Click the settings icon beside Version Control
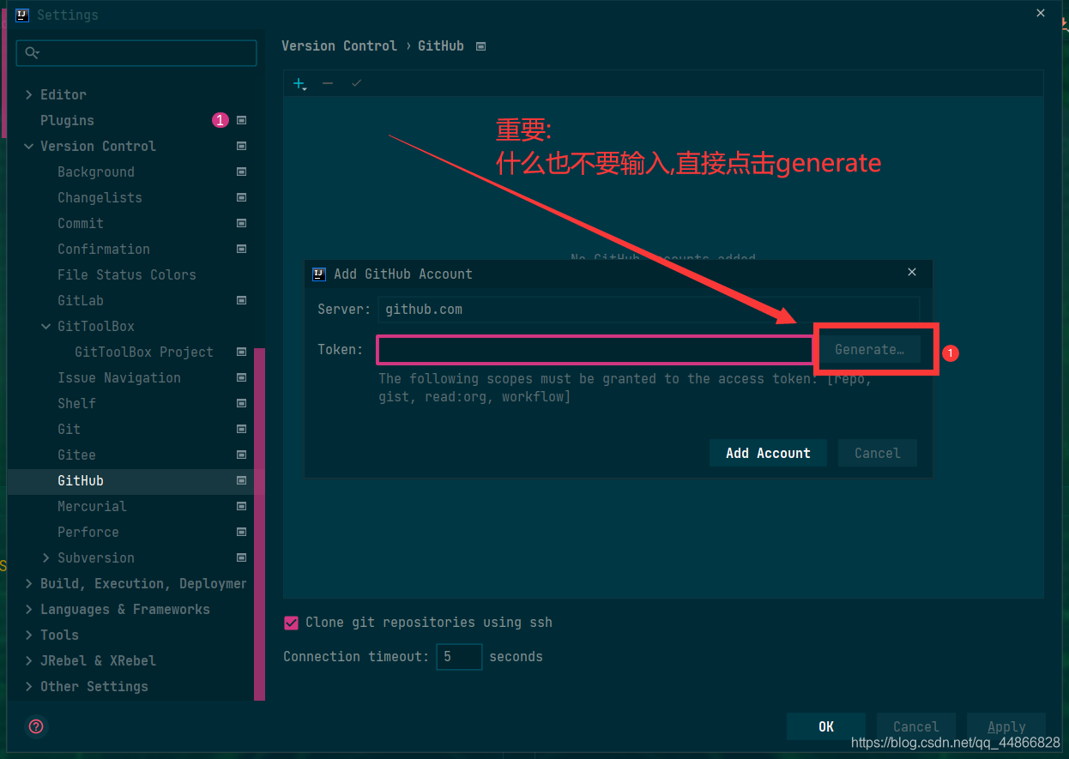Image resolution: width=1069 pixels, height=759 pixels. [241, 146]
